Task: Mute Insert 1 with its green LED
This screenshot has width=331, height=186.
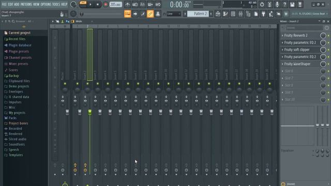Action: 77,84
